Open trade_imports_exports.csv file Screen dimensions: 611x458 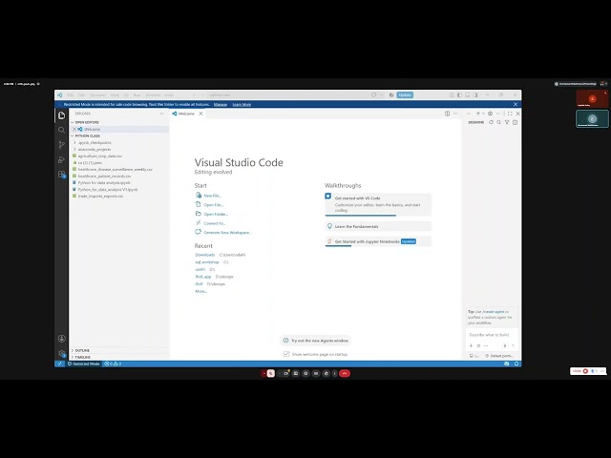[100, 196]
